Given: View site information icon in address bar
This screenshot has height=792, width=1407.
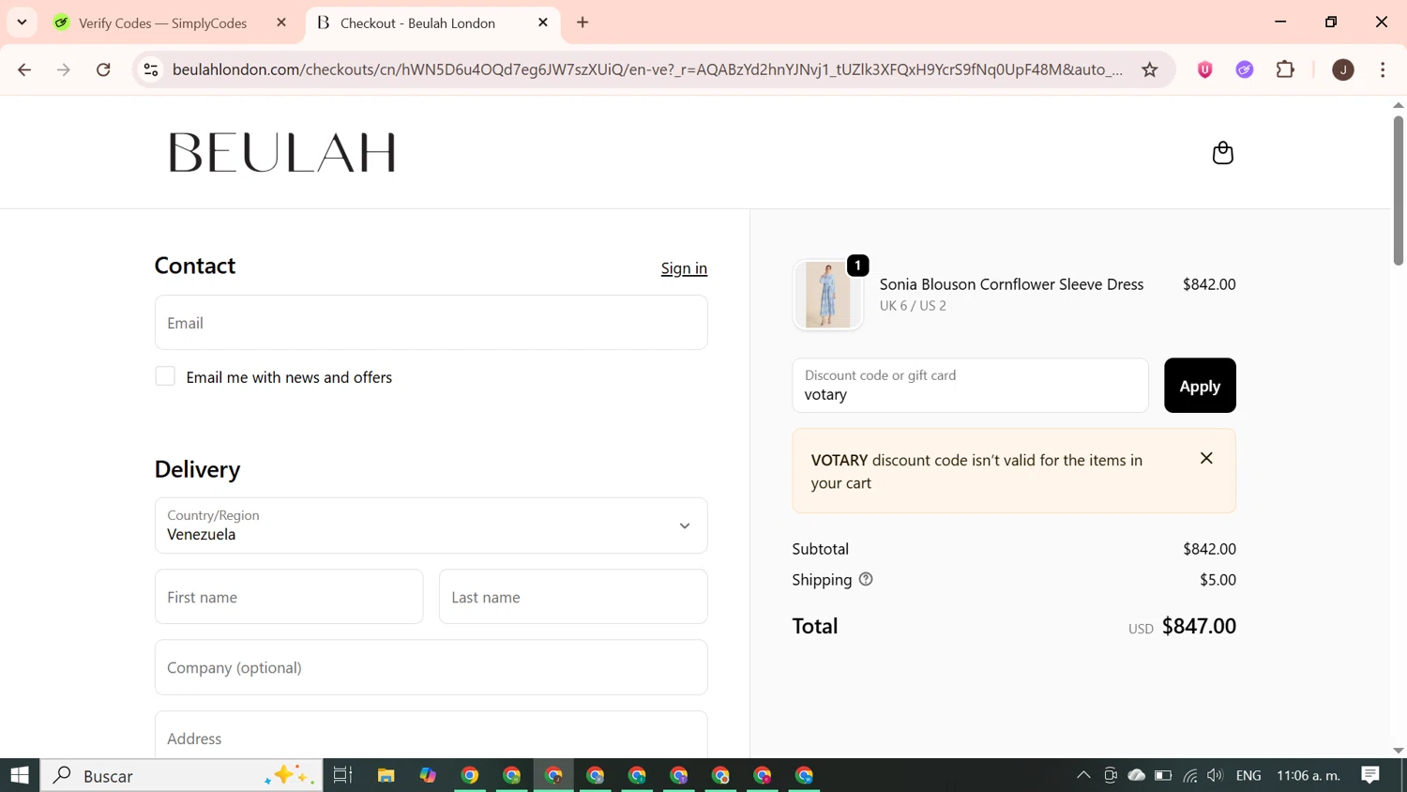Looking at the screenshot, I should [x=151, y=69].
